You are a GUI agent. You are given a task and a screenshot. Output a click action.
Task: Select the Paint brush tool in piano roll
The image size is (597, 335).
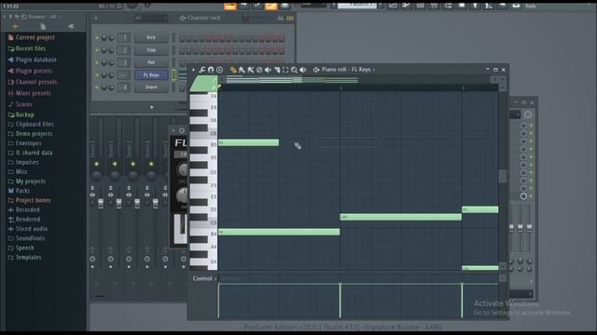coord(242,70)
